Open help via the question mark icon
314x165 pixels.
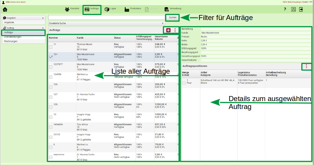coord(285,9)
